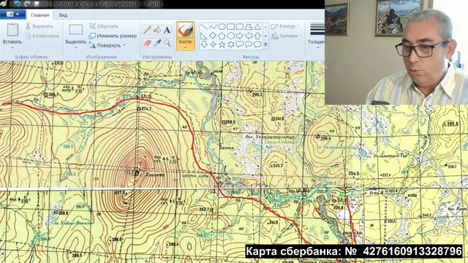Screen dimensions: 468x263
Task: Choose the Down arrow shape
Action: click(x=204, y=45)
